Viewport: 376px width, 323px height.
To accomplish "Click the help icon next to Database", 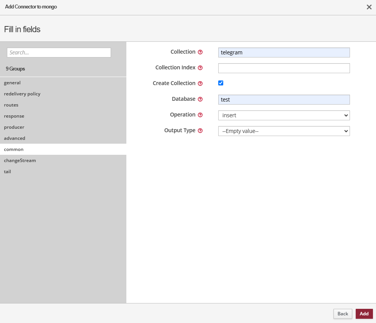I will click(200, 99).
